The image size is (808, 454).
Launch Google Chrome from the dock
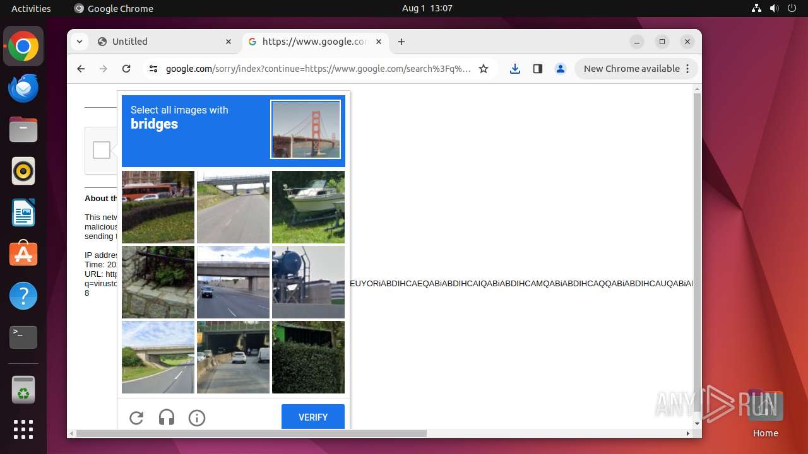click(23, 47)
